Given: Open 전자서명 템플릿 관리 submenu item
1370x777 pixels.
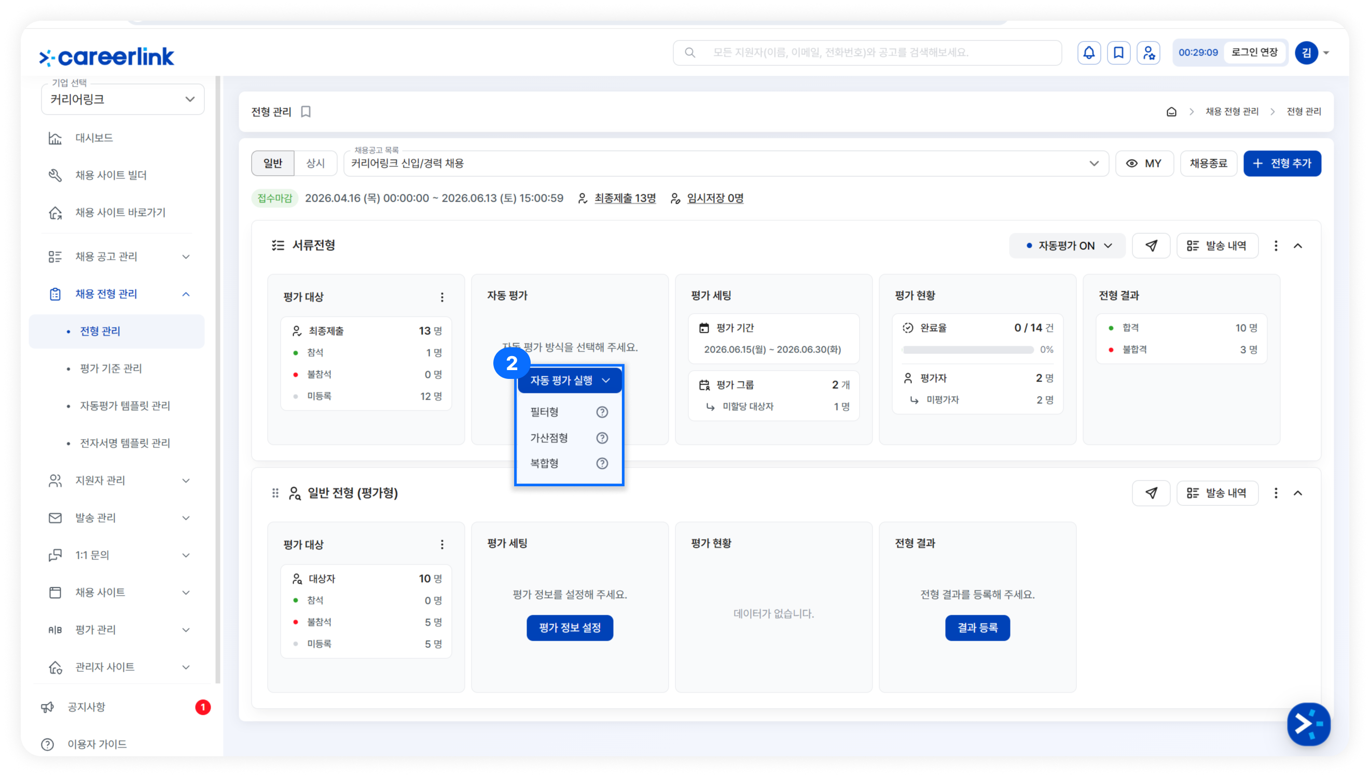Looking at the screenshot, I should click(x=116, y=443).
